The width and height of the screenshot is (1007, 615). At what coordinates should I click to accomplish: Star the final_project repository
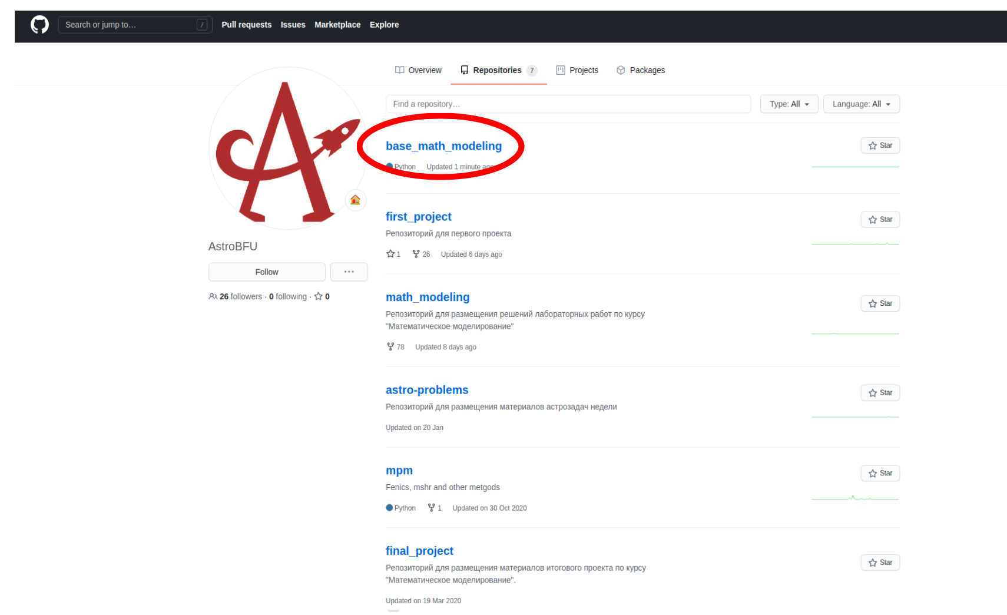880,563
